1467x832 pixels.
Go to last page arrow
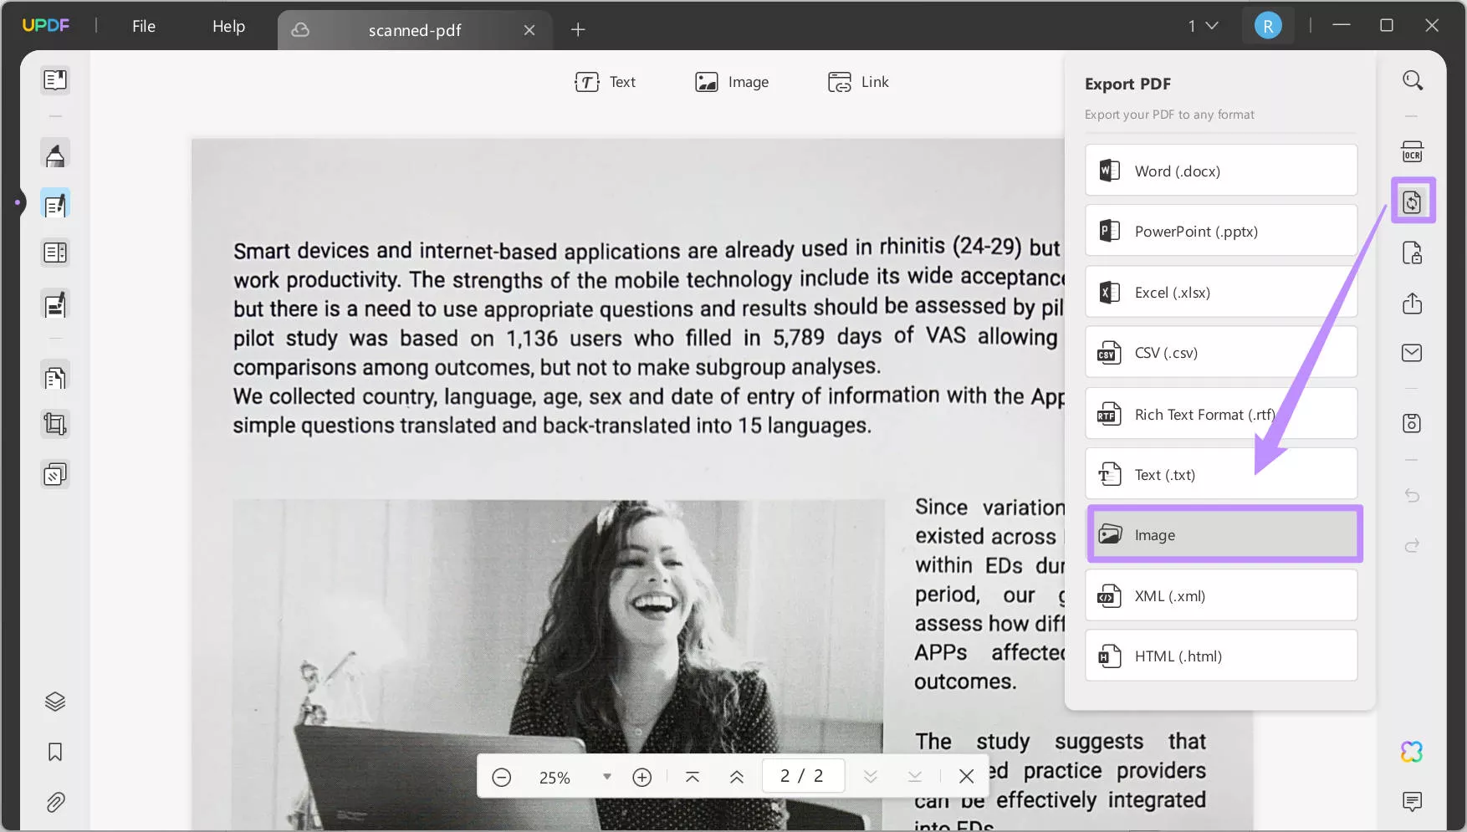(915, 778)
